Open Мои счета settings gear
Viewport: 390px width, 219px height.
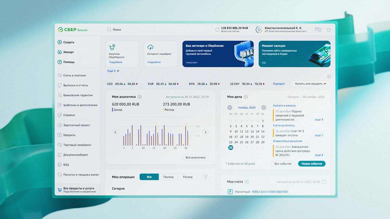click(247, 182)
